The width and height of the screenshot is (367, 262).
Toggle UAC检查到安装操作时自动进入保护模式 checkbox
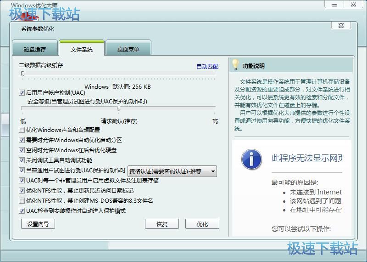tap(22, 211)
